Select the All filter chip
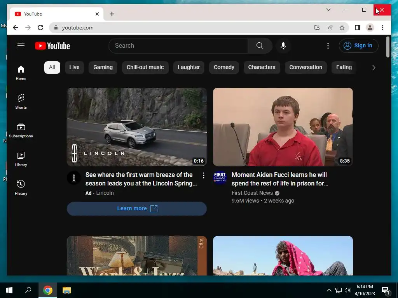This screenshot has height=298, width=398. click(52, 68)
